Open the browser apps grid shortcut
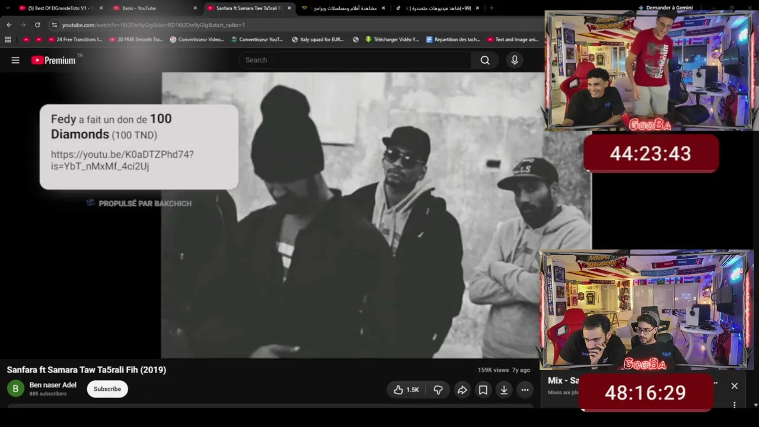The width and height of the screenshot is (759, 427). point(8,40)
